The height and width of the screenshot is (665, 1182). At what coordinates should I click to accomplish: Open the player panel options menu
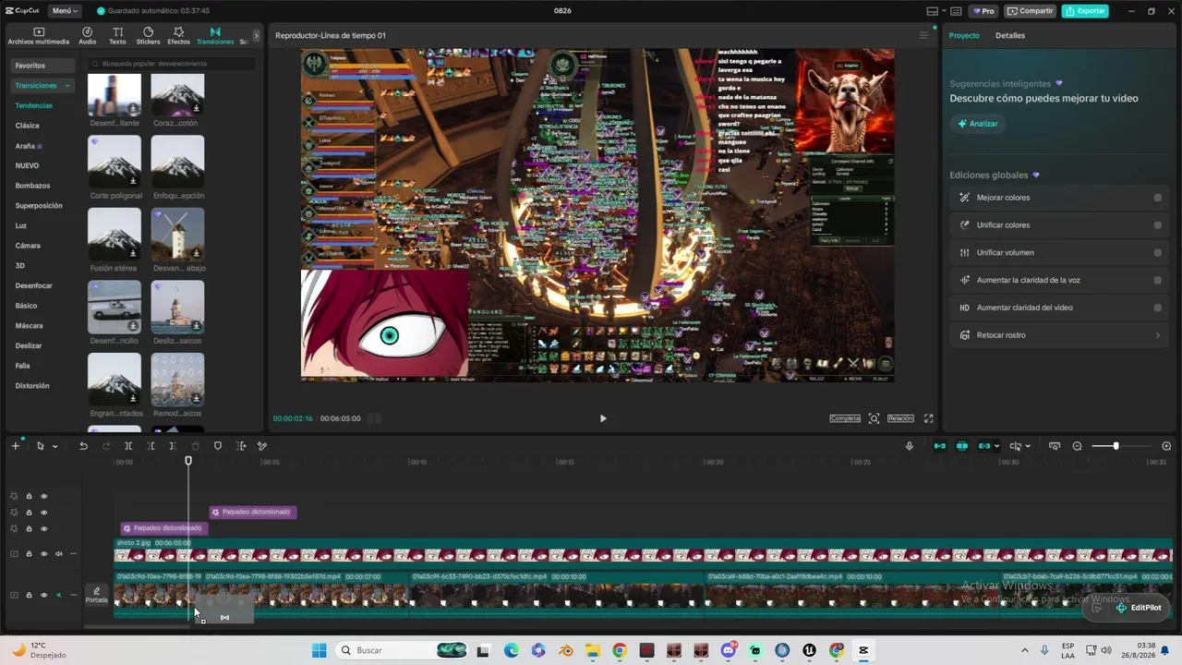[x=923, y=36]
